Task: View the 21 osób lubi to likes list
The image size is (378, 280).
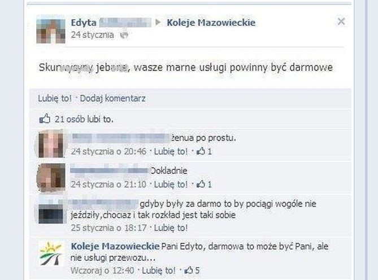Action: point(84,119)
